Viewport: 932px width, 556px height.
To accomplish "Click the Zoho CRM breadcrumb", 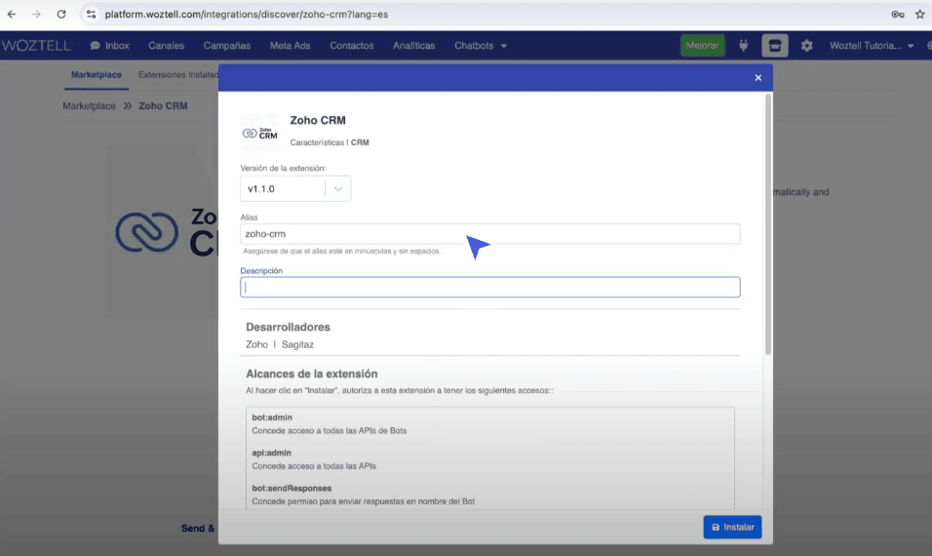I will 163,106.
